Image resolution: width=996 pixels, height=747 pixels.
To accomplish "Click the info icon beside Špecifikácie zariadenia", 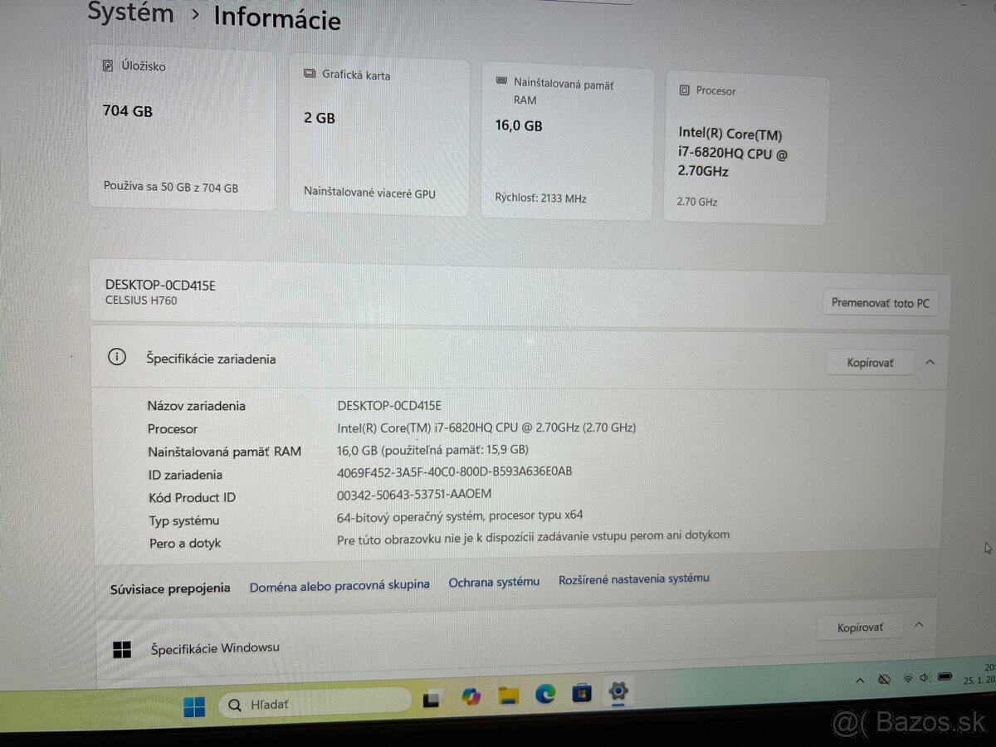I will click(117, 356).
